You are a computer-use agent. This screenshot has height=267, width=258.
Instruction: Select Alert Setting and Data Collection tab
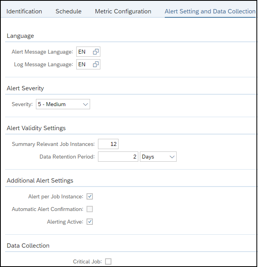(x=210, y=11)
